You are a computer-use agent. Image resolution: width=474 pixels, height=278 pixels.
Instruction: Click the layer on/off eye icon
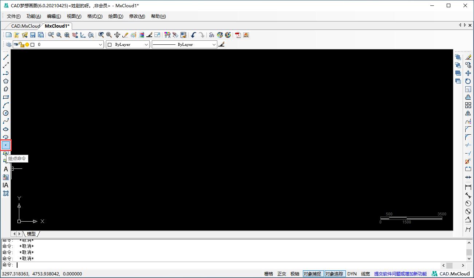[x=16, y=44]
